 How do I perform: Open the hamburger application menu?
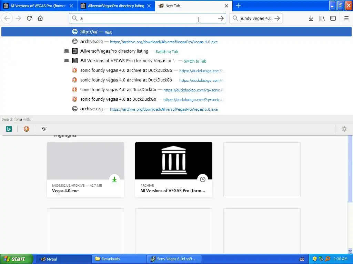(346, 19)
